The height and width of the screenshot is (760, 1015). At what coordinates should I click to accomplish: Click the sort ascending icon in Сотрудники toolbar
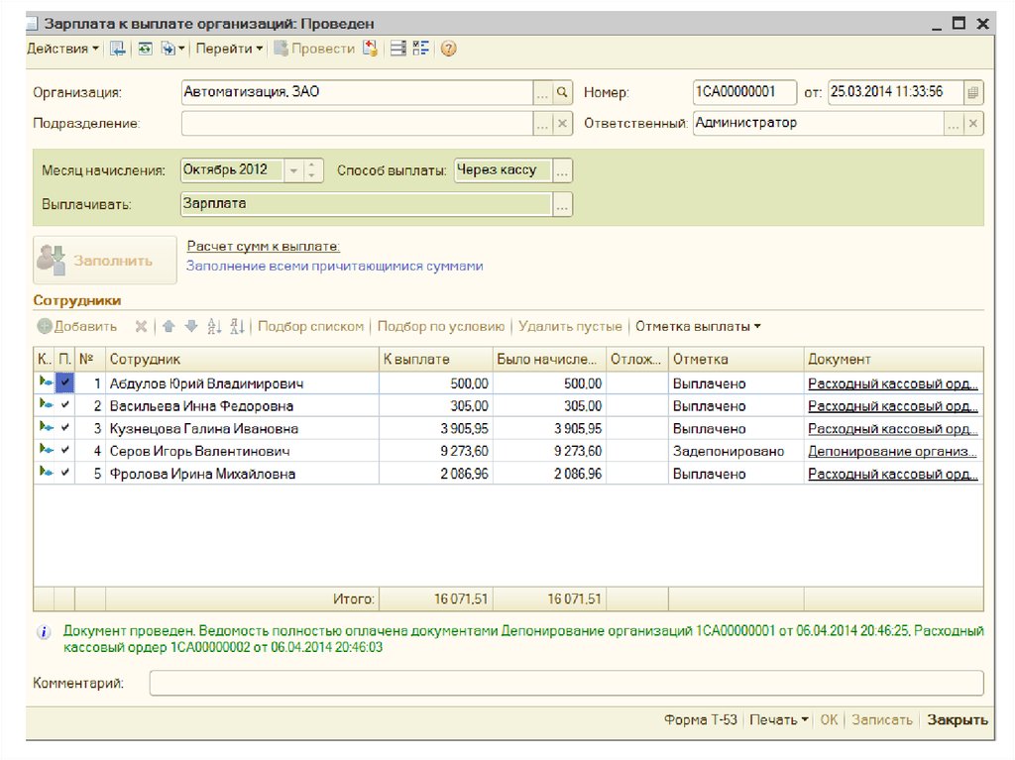(215, 326)
